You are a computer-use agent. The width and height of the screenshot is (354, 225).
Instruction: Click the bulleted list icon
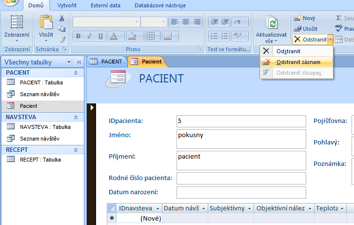(x=225, y=36)
